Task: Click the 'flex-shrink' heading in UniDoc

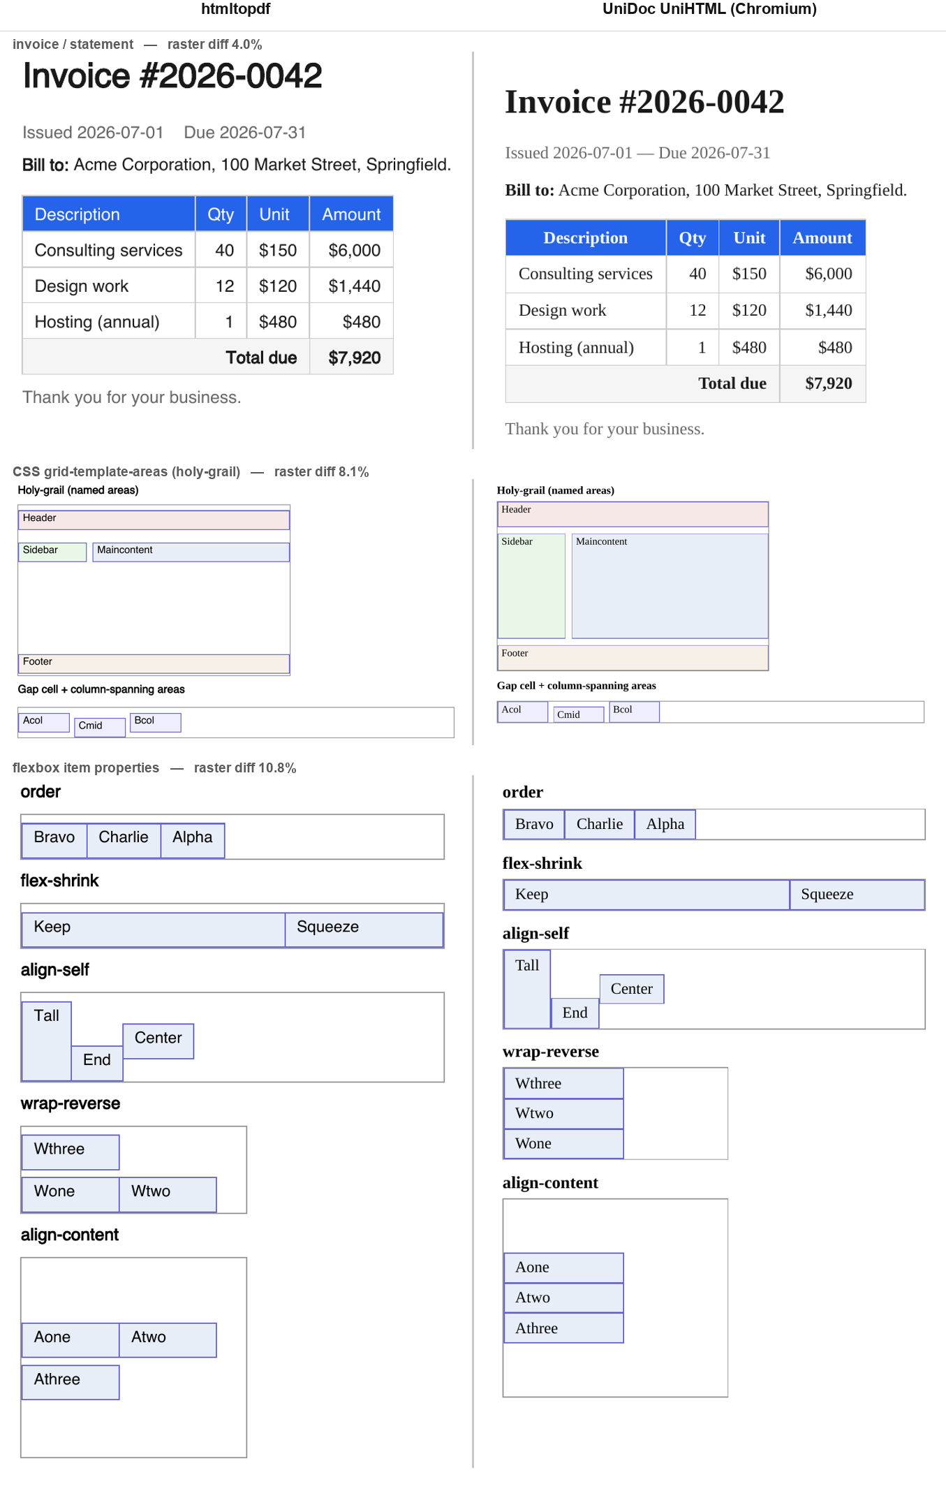Action: pyautogui.click(x=542, y=863)
